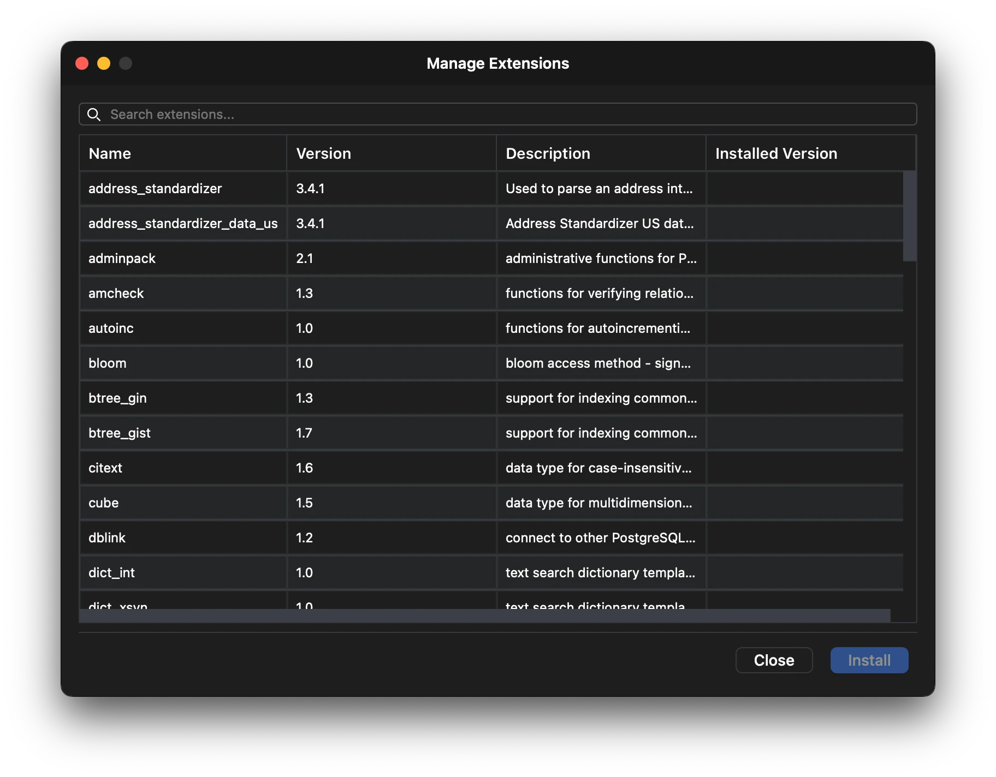The width and height of the screenshot is (996, 777).
Task: Select the bloom extension row
Action: (x=108, y=363)
